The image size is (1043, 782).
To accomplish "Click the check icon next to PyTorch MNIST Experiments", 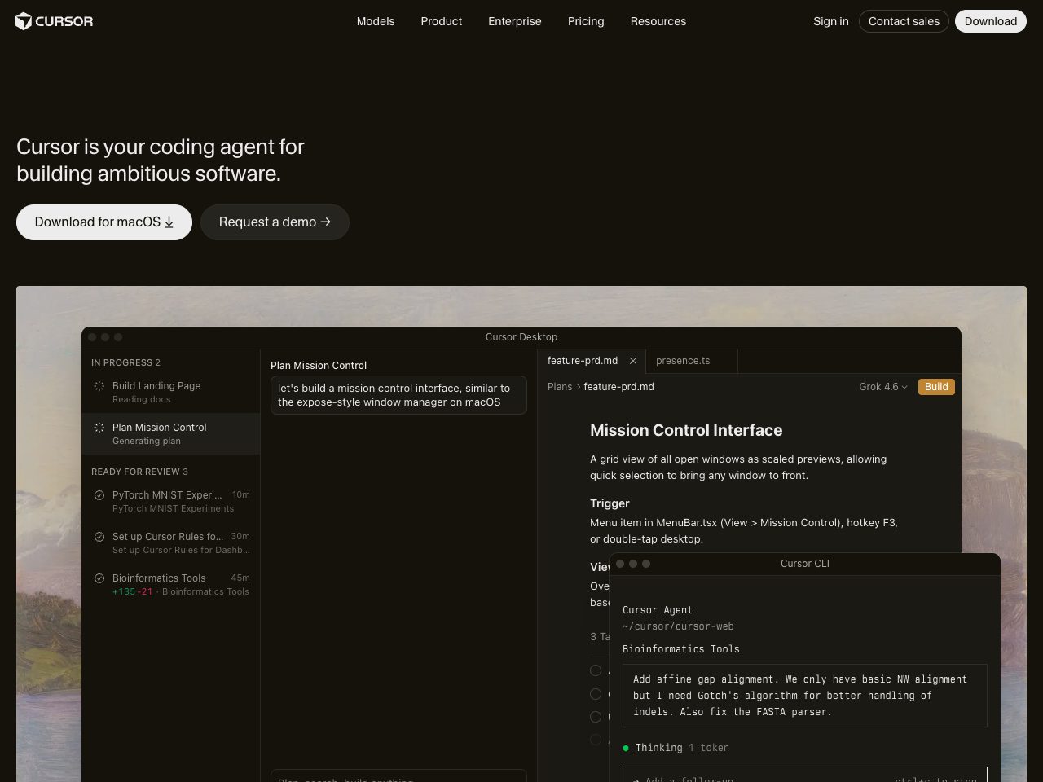I will pos(99,495).
